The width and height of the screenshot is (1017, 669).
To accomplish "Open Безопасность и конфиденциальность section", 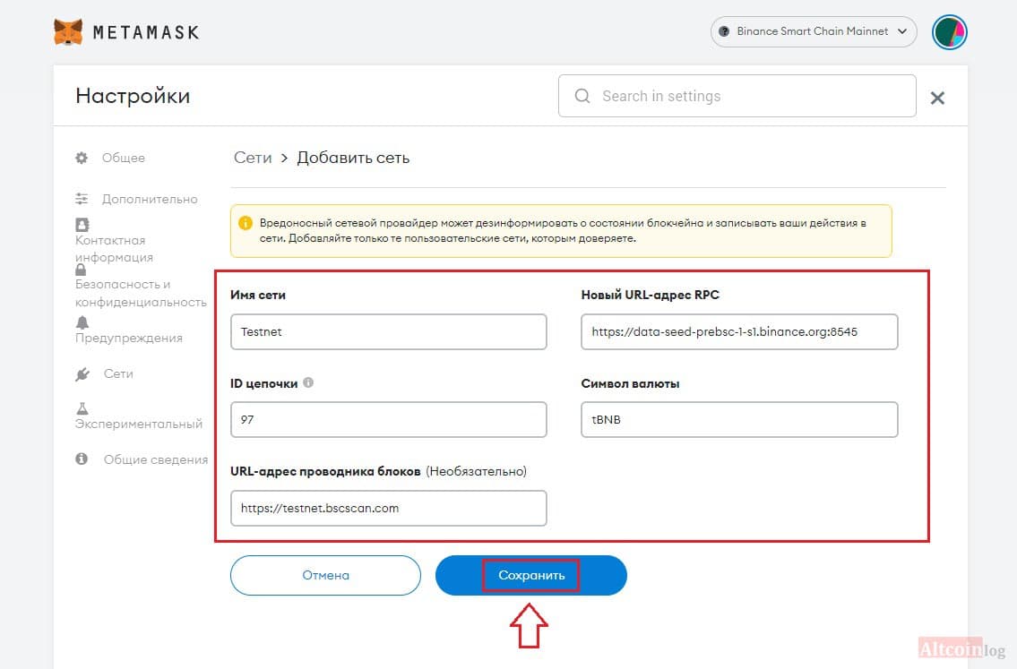I will click(141, 293).
